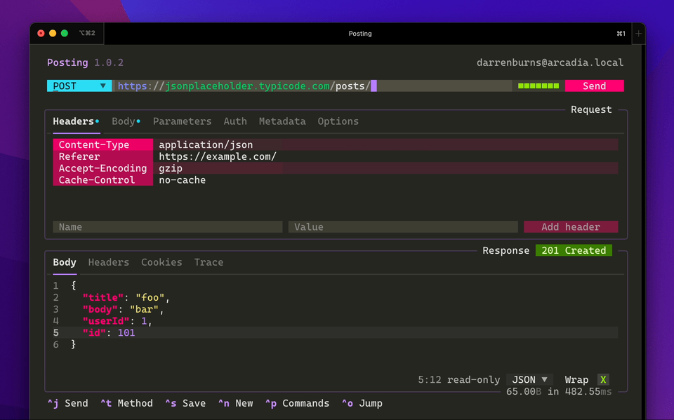This screenshot has height=420, width=674.
Task: Click the 201 Created status badge
Action: pos(574,250)
